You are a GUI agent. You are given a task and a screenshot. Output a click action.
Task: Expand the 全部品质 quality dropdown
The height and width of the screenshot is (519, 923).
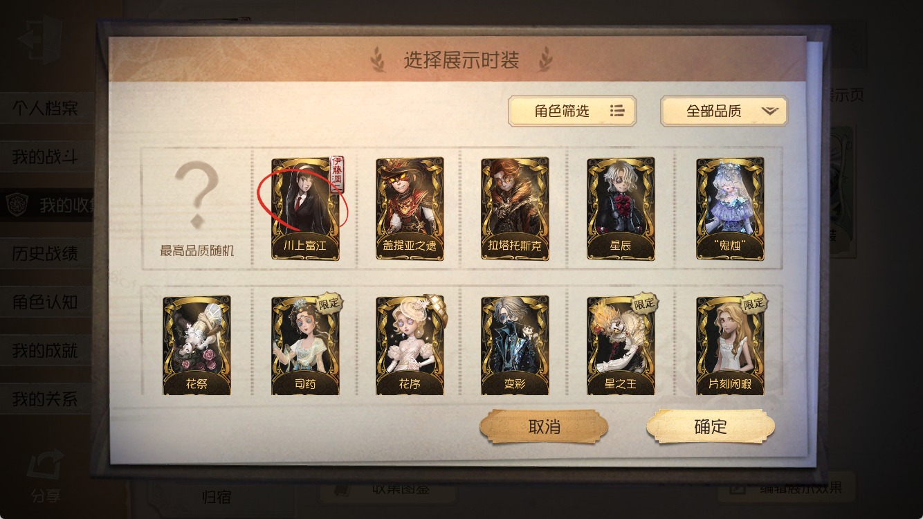[724, 111]
